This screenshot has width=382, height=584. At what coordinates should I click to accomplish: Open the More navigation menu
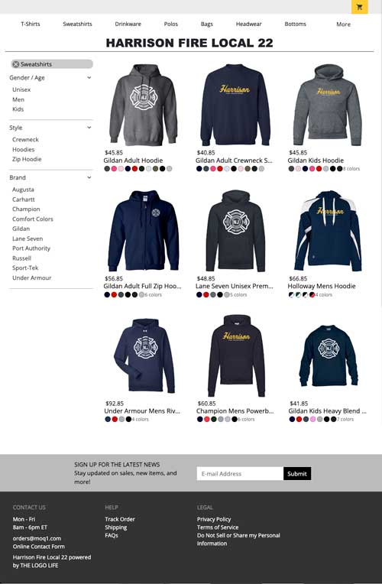(x=343, y=24)
